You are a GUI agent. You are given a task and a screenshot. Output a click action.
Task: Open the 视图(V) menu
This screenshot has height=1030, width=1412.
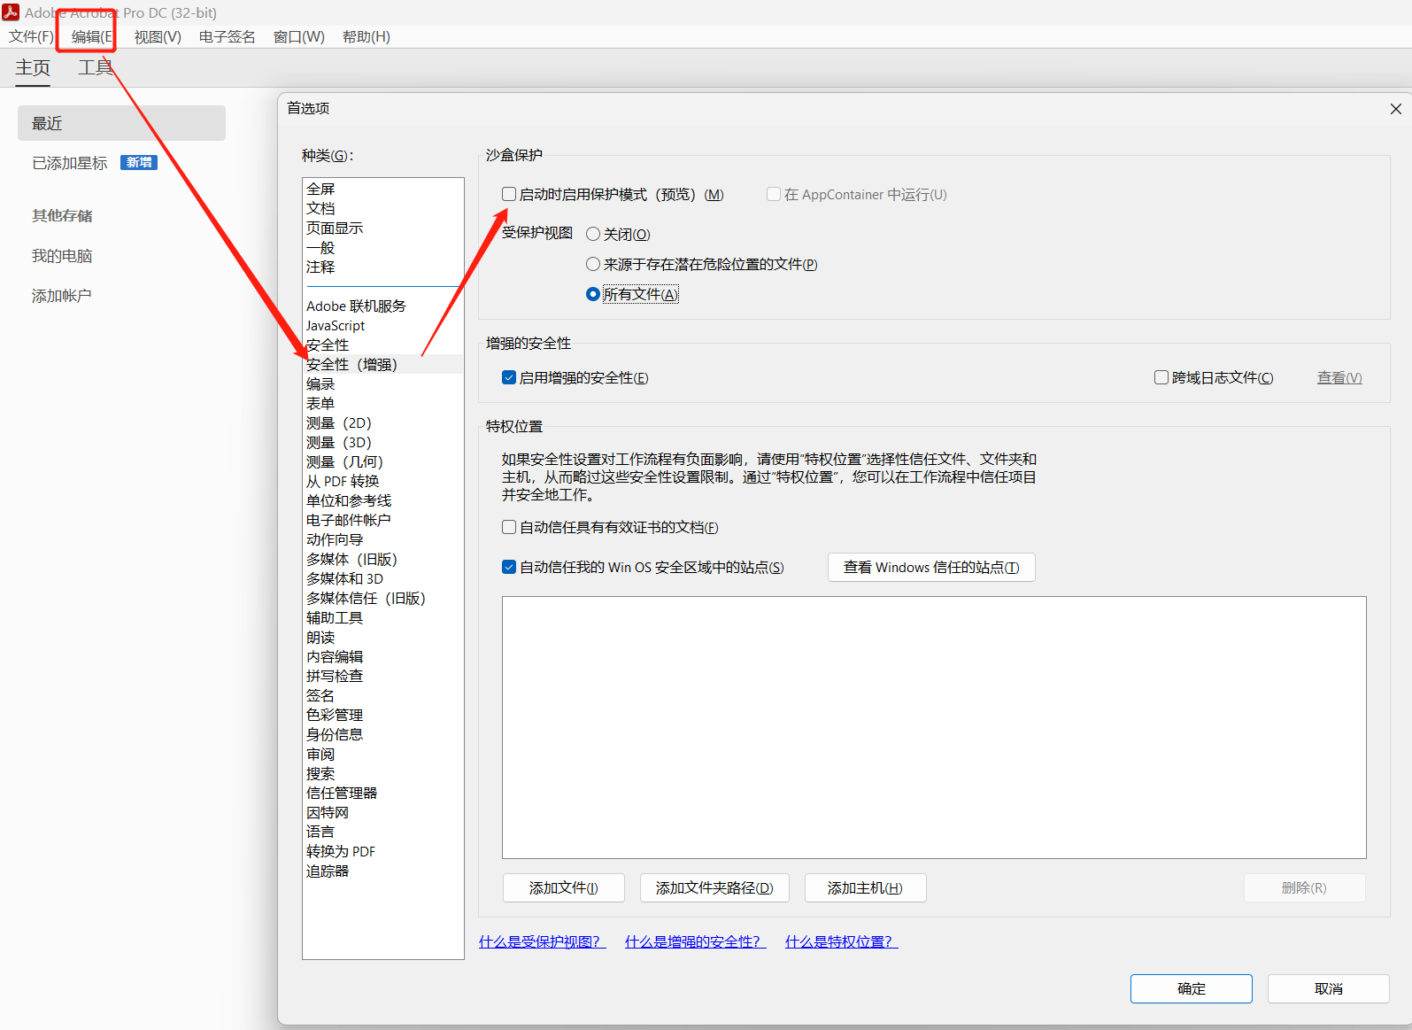(158, 36)
